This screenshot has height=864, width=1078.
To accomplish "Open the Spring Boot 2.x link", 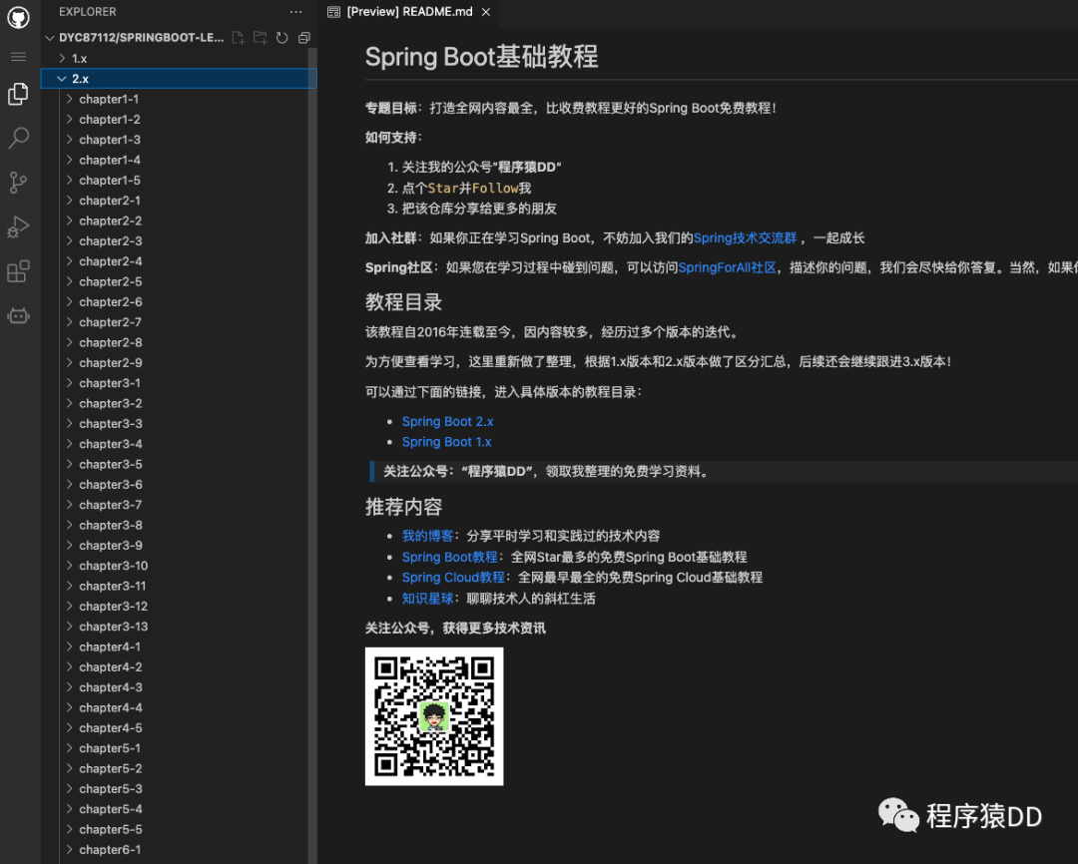I will point(447,421).
